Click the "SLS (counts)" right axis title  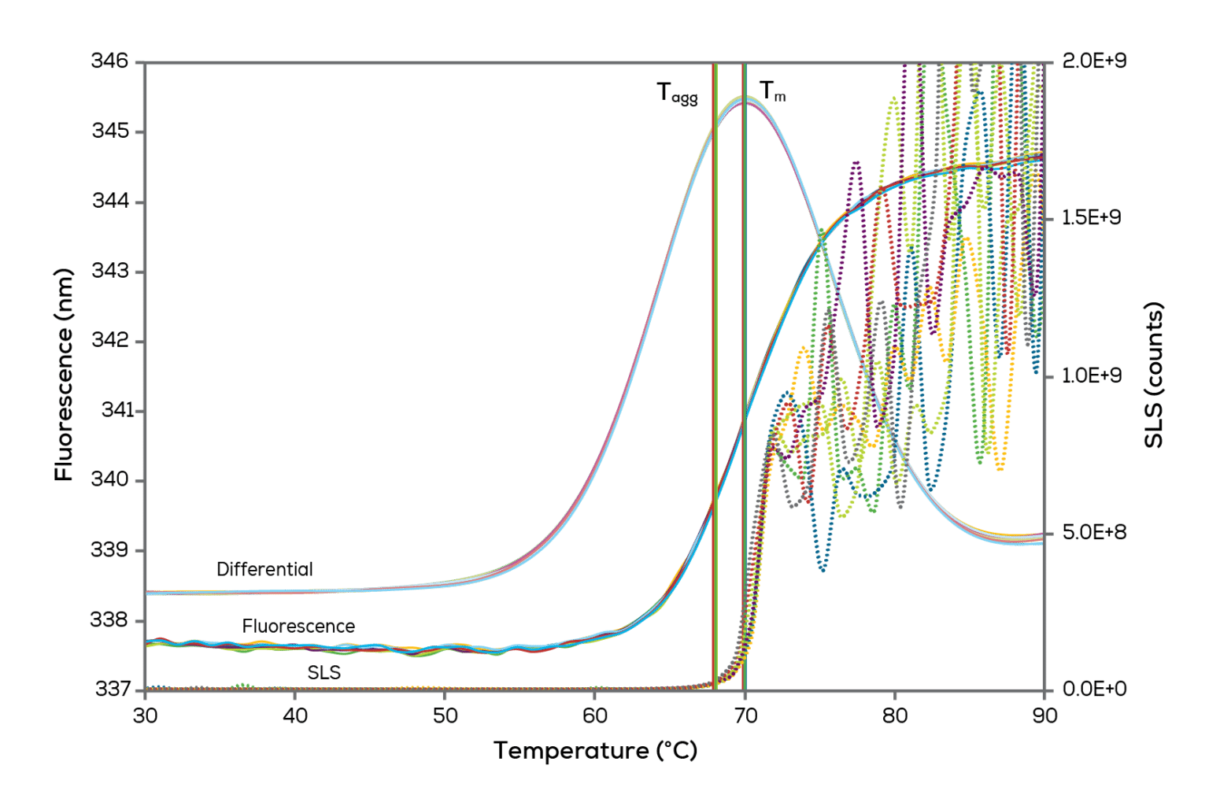[x=1153, y=375]
